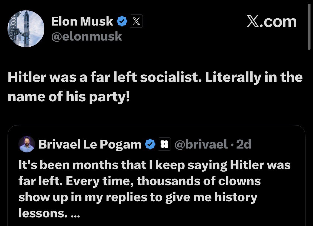Open the @elonmusk handle link
Screen dimensions: 313x226
[x=87, y=36]
